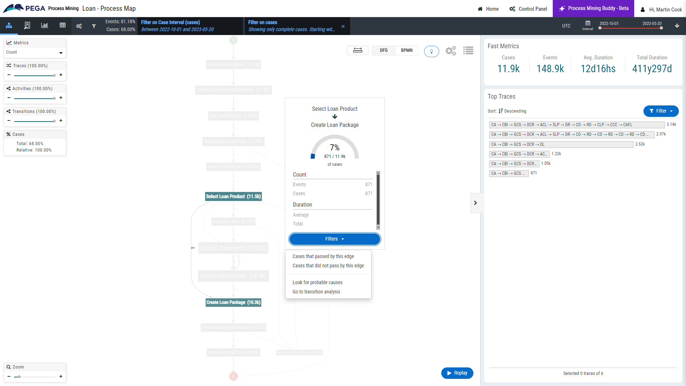Image resolution: width=686 pixels, height=386 pixels.
Task: Open the legend list icon
Action: tap(468, 51)
